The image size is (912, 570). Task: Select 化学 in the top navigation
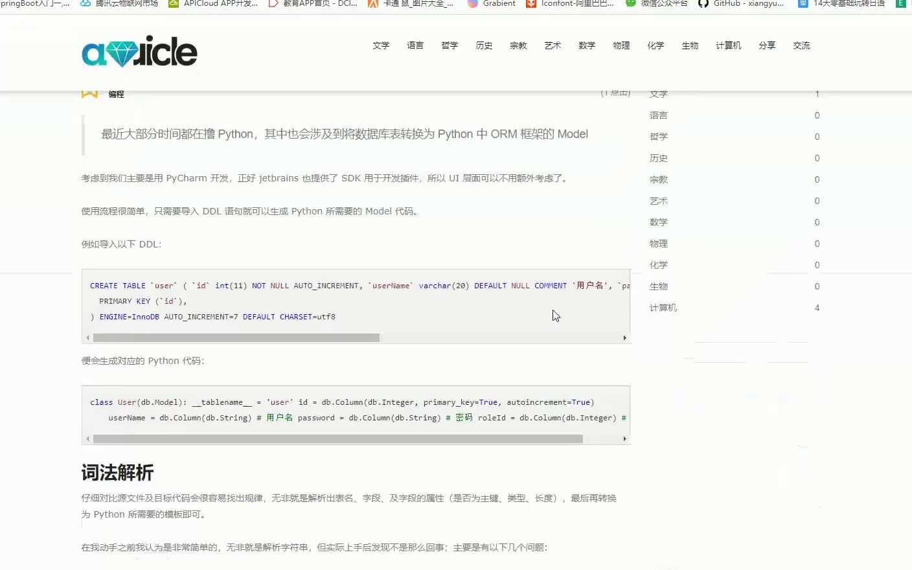[x=655, y=45]
